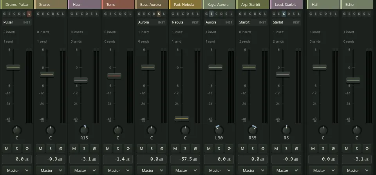Screen dimensions: 376x175
Task: Open Keys: Aurora output routing dropdown
Action: [219, 170]
